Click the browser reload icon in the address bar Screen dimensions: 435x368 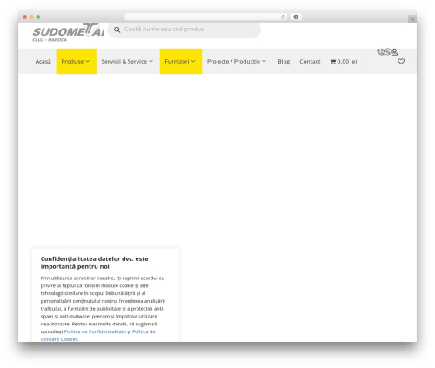click(x=283, y=17)
